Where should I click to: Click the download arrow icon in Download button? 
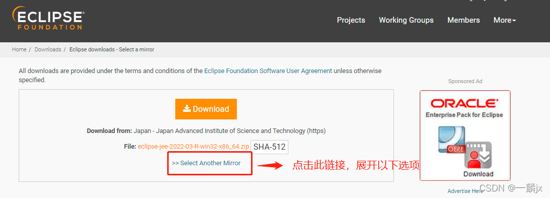pos(187,108)
